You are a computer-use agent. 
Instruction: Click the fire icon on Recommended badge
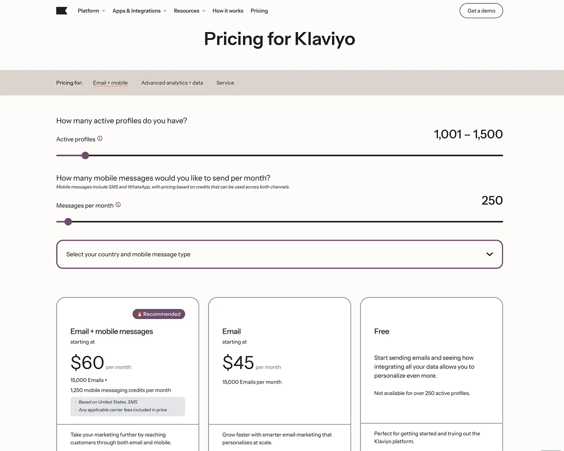pyautogui.click(x=139, y=314)
